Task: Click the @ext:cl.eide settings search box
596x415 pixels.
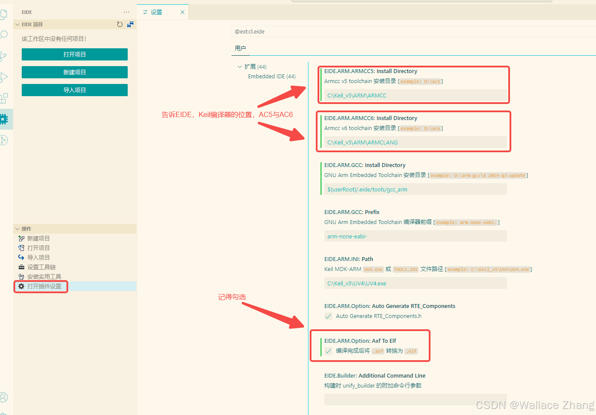Action: coord(413,31)
